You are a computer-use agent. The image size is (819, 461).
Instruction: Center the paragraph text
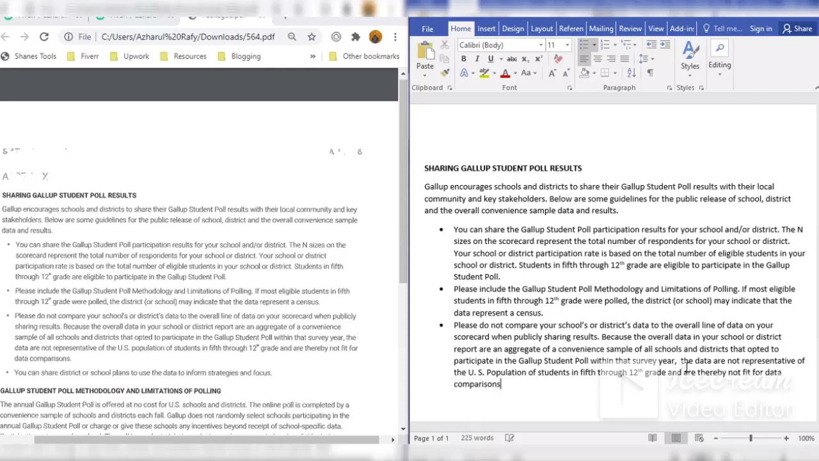598,59
